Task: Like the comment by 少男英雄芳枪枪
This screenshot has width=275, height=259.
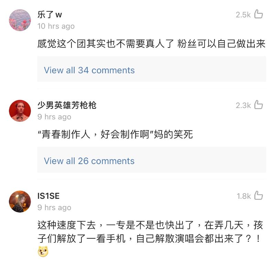Action: point(258,105)
